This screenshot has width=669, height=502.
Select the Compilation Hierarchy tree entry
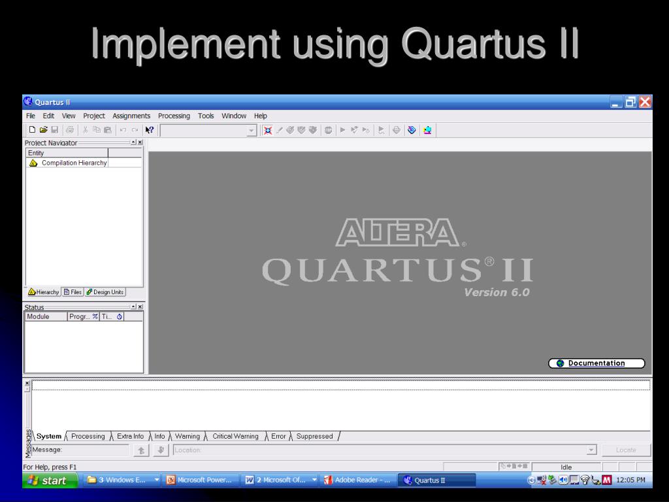[x=68, y=163]
